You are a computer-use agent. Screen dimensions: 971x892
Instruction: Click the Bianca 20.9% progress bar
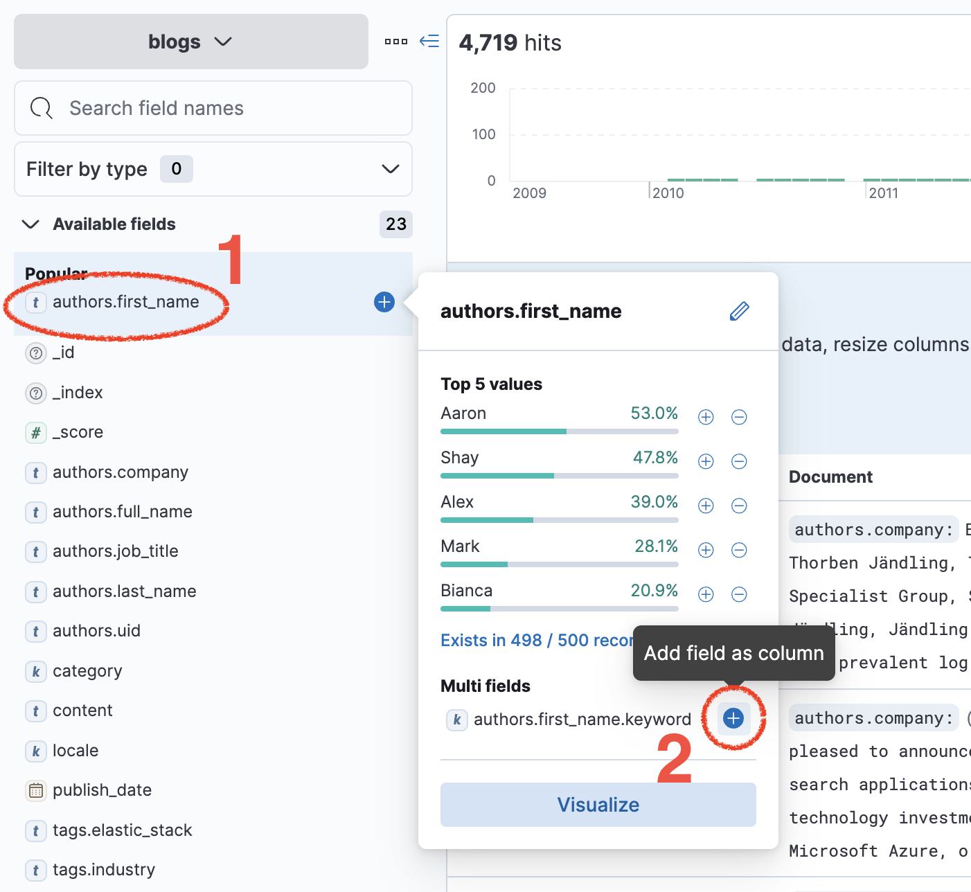[x=560, y=609]
